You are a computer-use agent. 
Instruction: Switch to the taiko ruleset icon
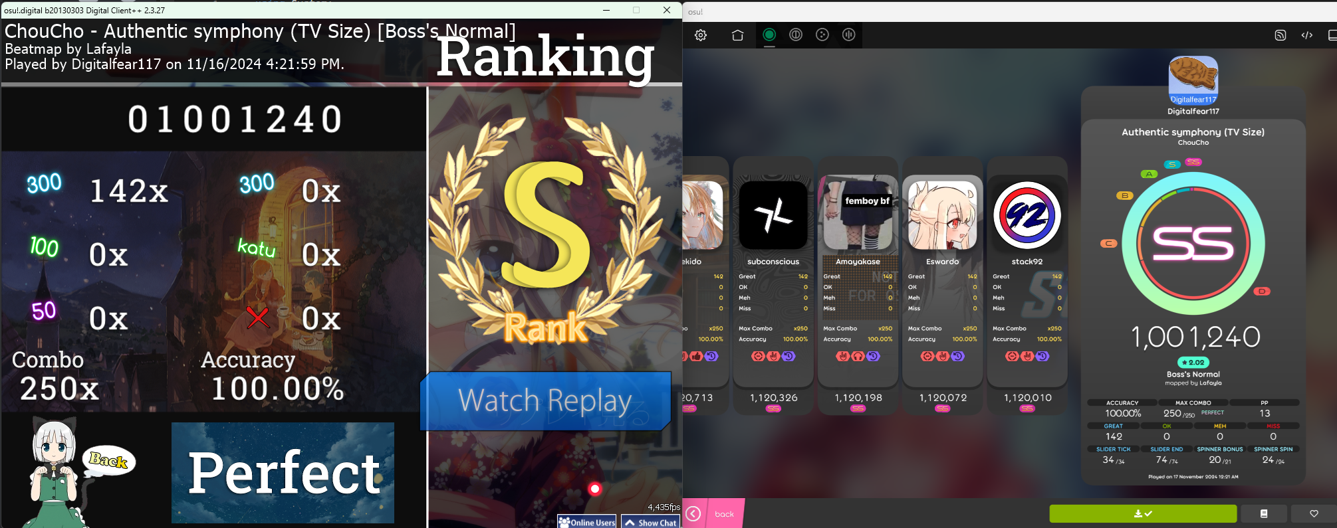[x=796, y=35]
